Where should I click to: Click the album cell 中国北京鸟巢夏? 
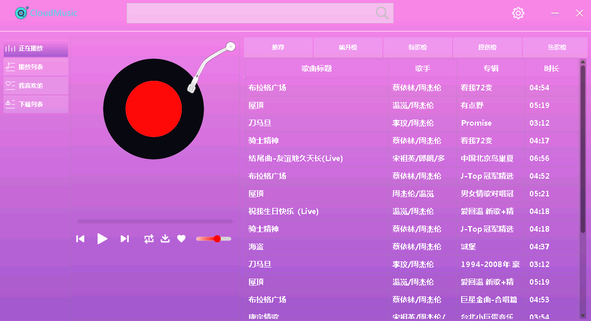[491, 158]
